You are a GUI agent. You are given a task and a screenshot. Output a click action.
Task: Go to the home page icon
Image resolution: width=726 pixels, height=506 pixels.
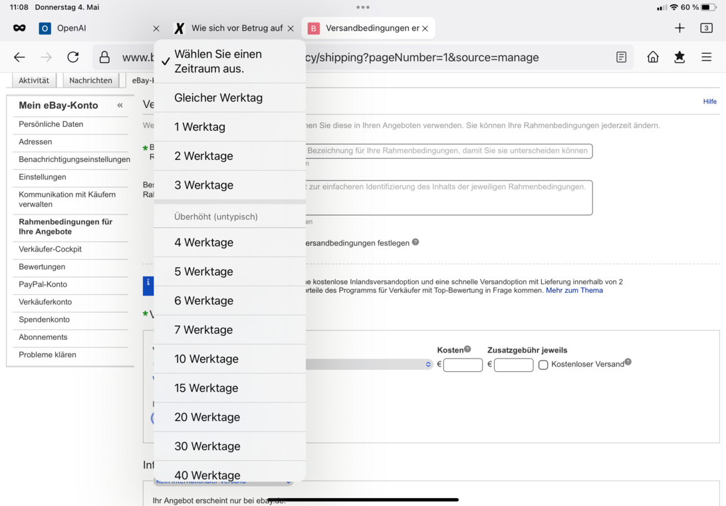pos(653,57)
